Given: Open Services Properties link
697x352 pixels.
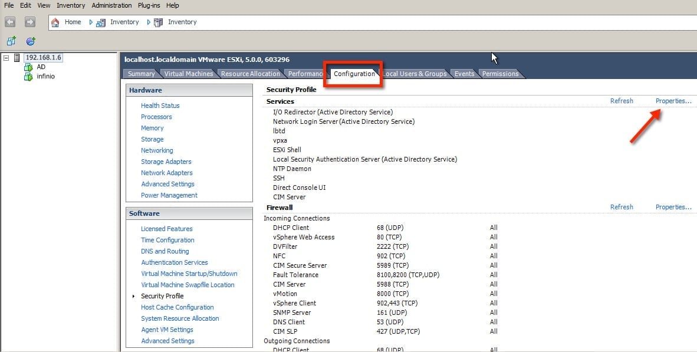Looking at the screenshot, I should (673, 101).
